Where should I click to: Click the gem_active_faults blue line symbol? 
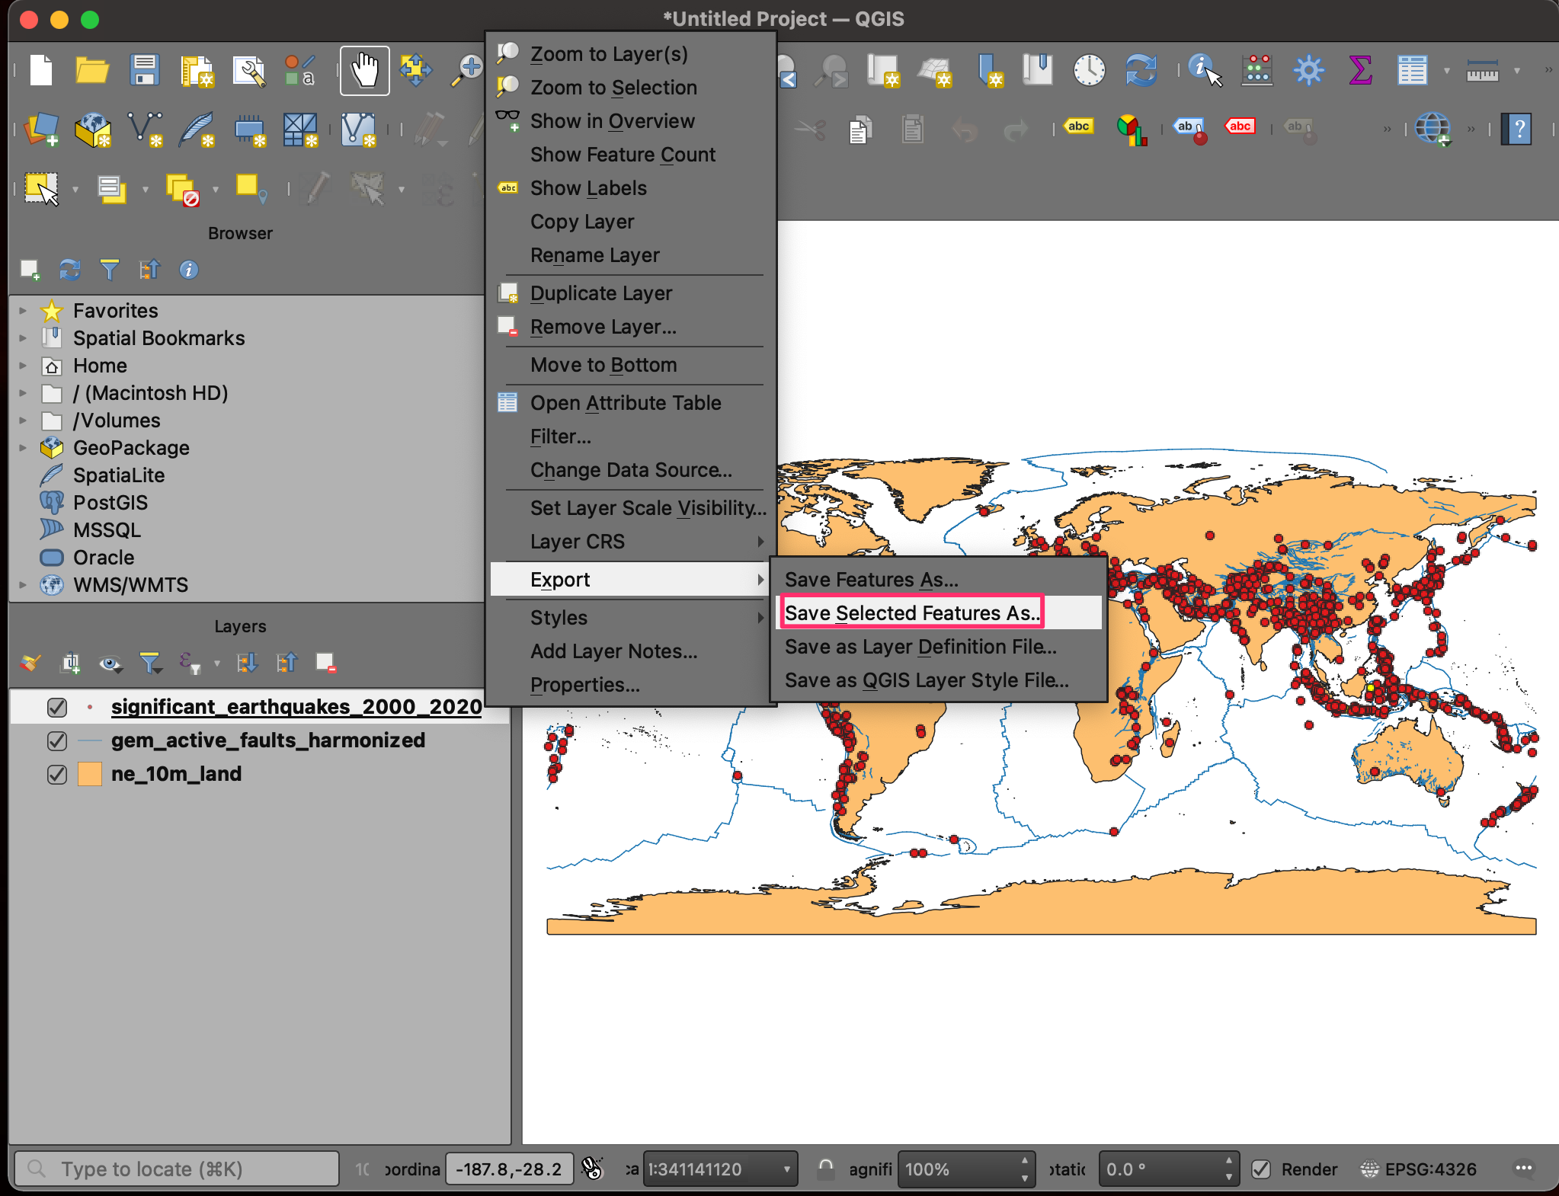[90, 741]
